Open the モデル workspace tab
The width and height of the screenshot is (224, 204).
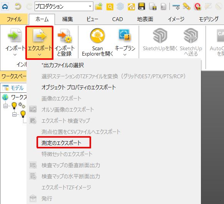[13, 88]
